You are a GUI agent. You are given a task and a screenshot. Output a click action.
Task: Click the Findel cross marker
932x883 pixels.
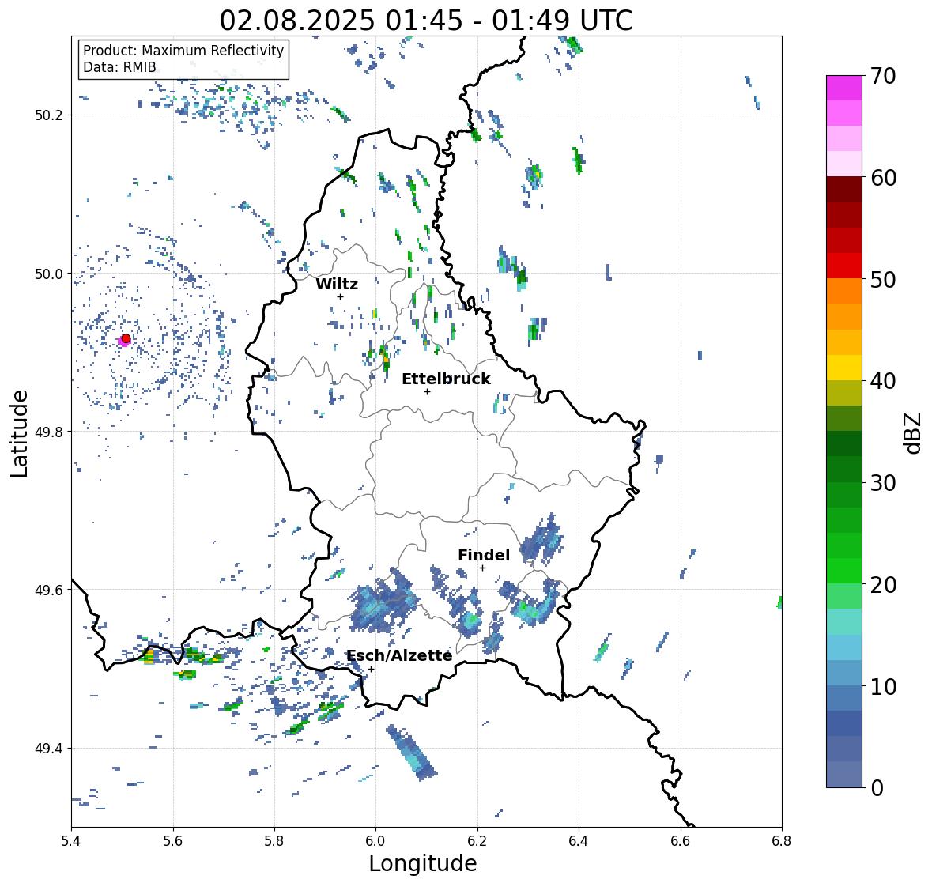pyautogui.click(x=482, y=568)
